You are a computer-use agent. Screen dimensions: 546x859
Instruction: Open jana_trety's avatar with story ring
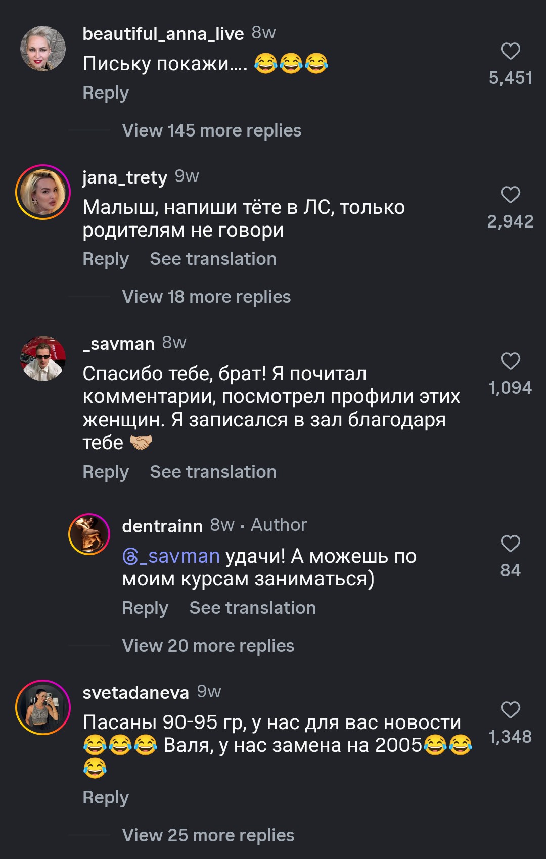43,192
